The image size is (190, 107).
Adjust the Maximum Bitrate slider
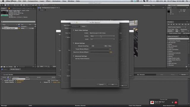(100, 52)
